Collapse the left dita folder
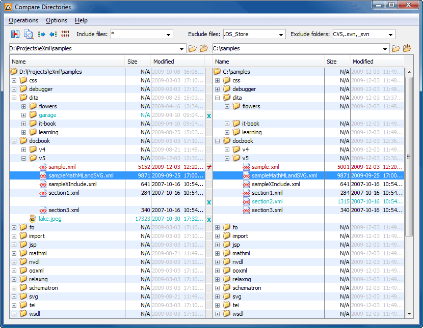Image resolution: width=423 pixels, height=328 pixels. (14, 98)
